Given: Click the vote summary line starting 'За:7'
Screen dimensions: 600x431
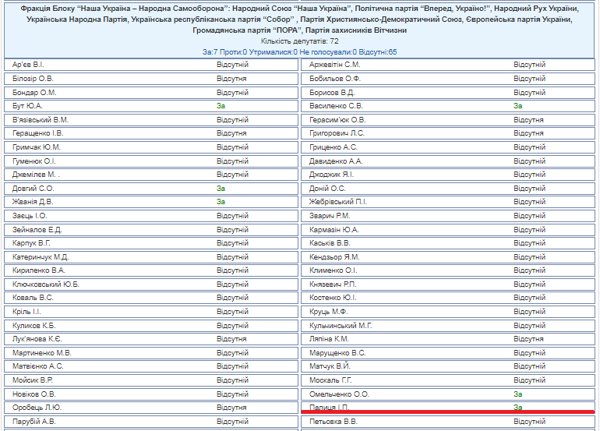Looking at the screenshot, I should tap(300, 51).
